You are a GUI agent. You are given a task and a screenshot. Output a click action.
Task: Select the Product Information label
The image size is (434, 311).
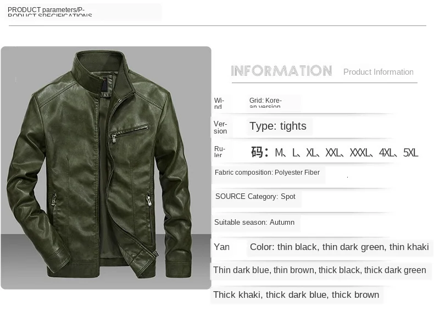pyautogui.click(x=379, y=72)
